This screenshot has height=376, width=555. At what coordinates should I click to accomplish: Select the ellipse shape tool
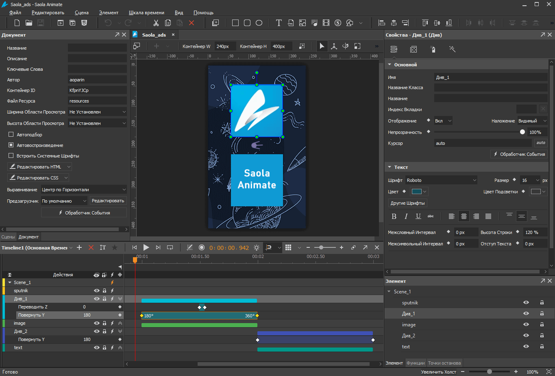point(259,23)
